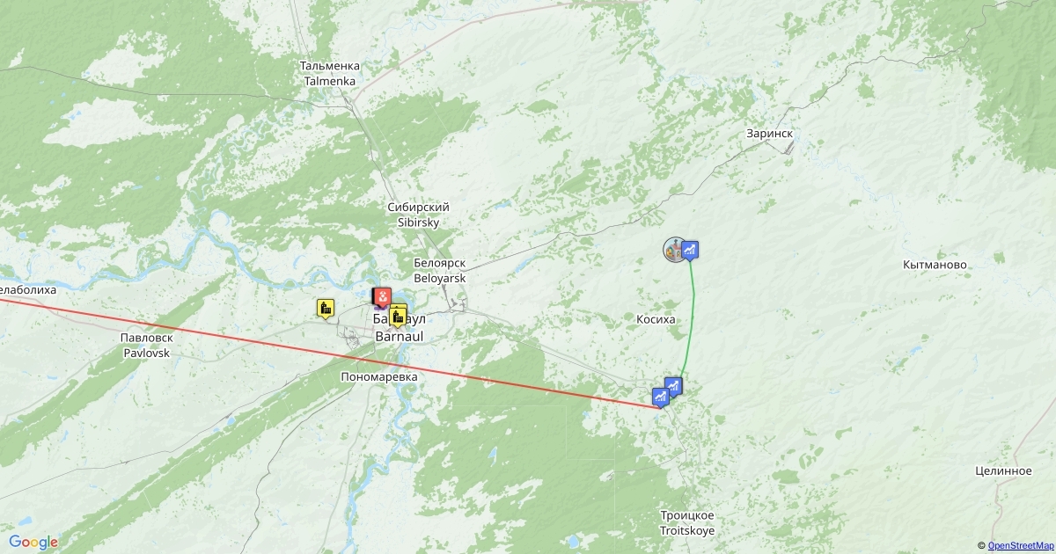The width and height of the screenshot is (1056, 554).
Task: Select the Троицкое Troitskoye label
Action: click(687, 523)
